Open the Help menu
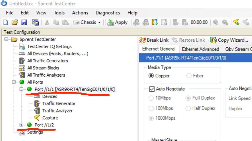Image resolution: width=252 pixels, height=141 pixels. [x=132, y=13]
